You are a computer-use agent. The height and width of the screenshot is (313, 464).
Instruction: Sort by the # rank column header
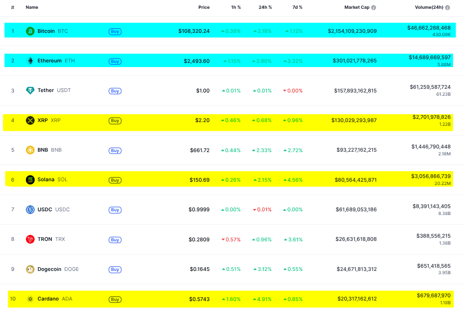(x=13, y=7)
